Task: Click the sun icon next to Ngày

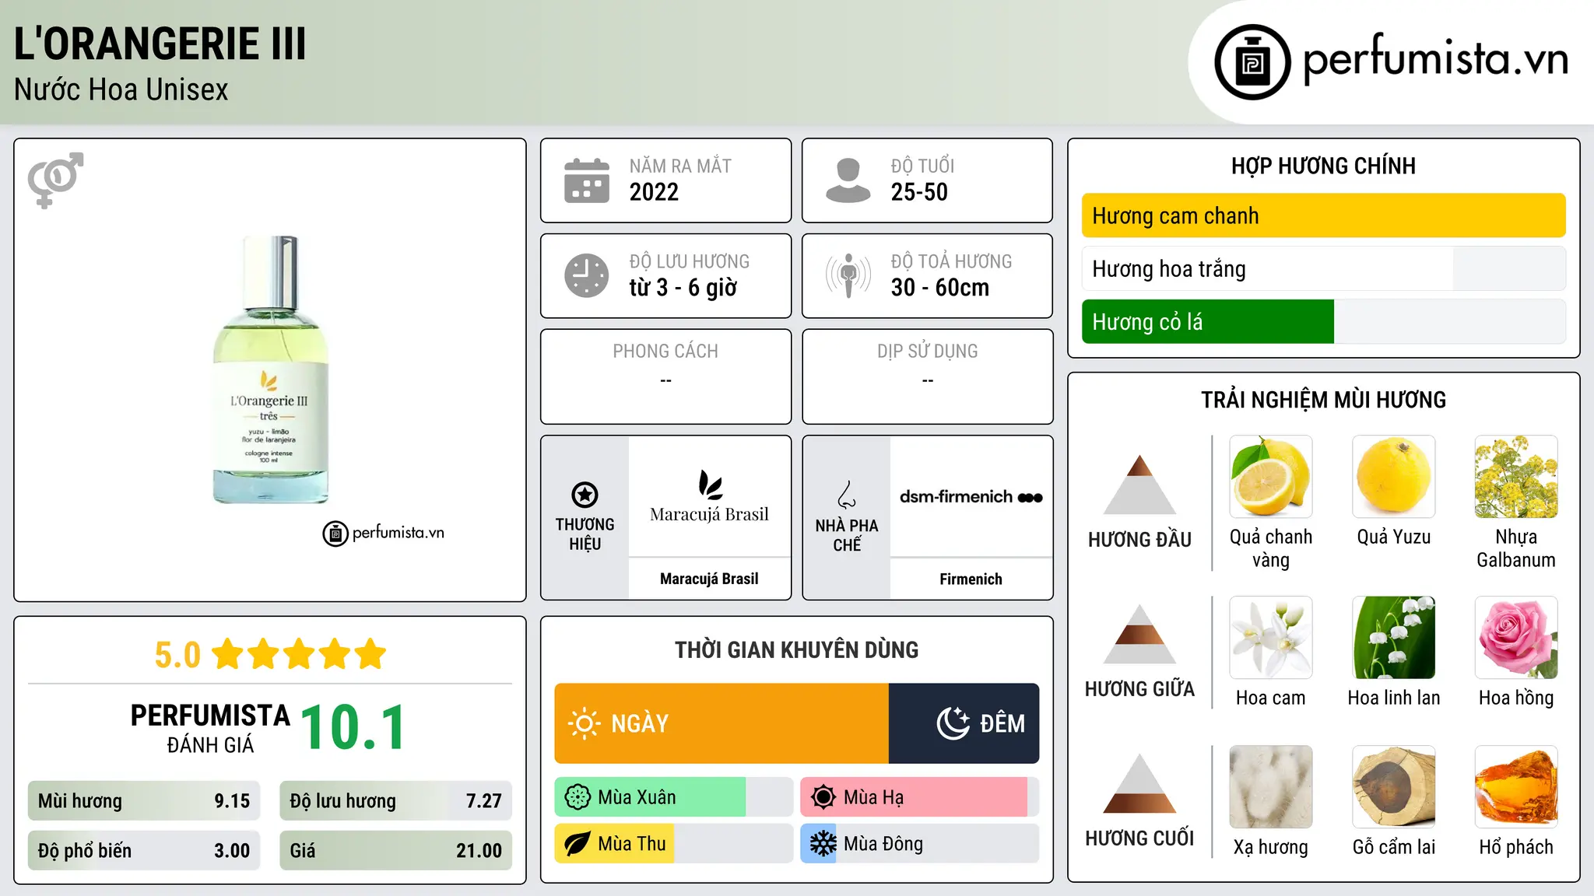Action: [584, 723]
